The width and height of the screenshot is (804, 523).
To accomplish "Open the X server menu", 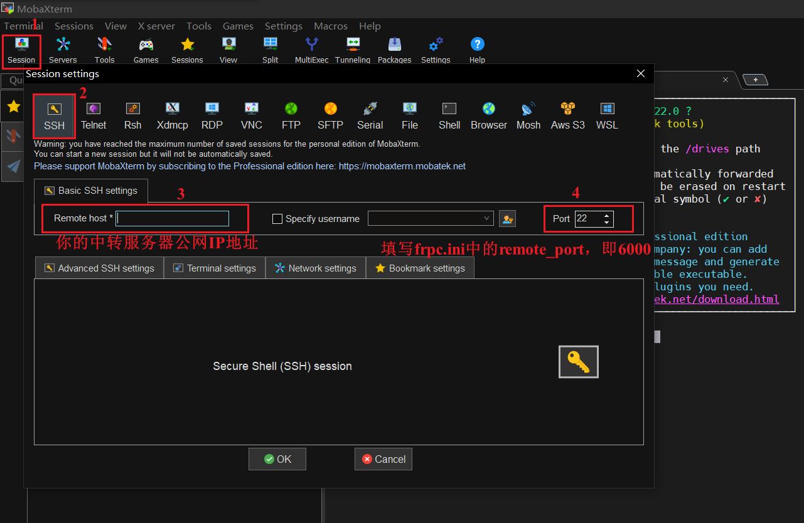I will point(156,26).
